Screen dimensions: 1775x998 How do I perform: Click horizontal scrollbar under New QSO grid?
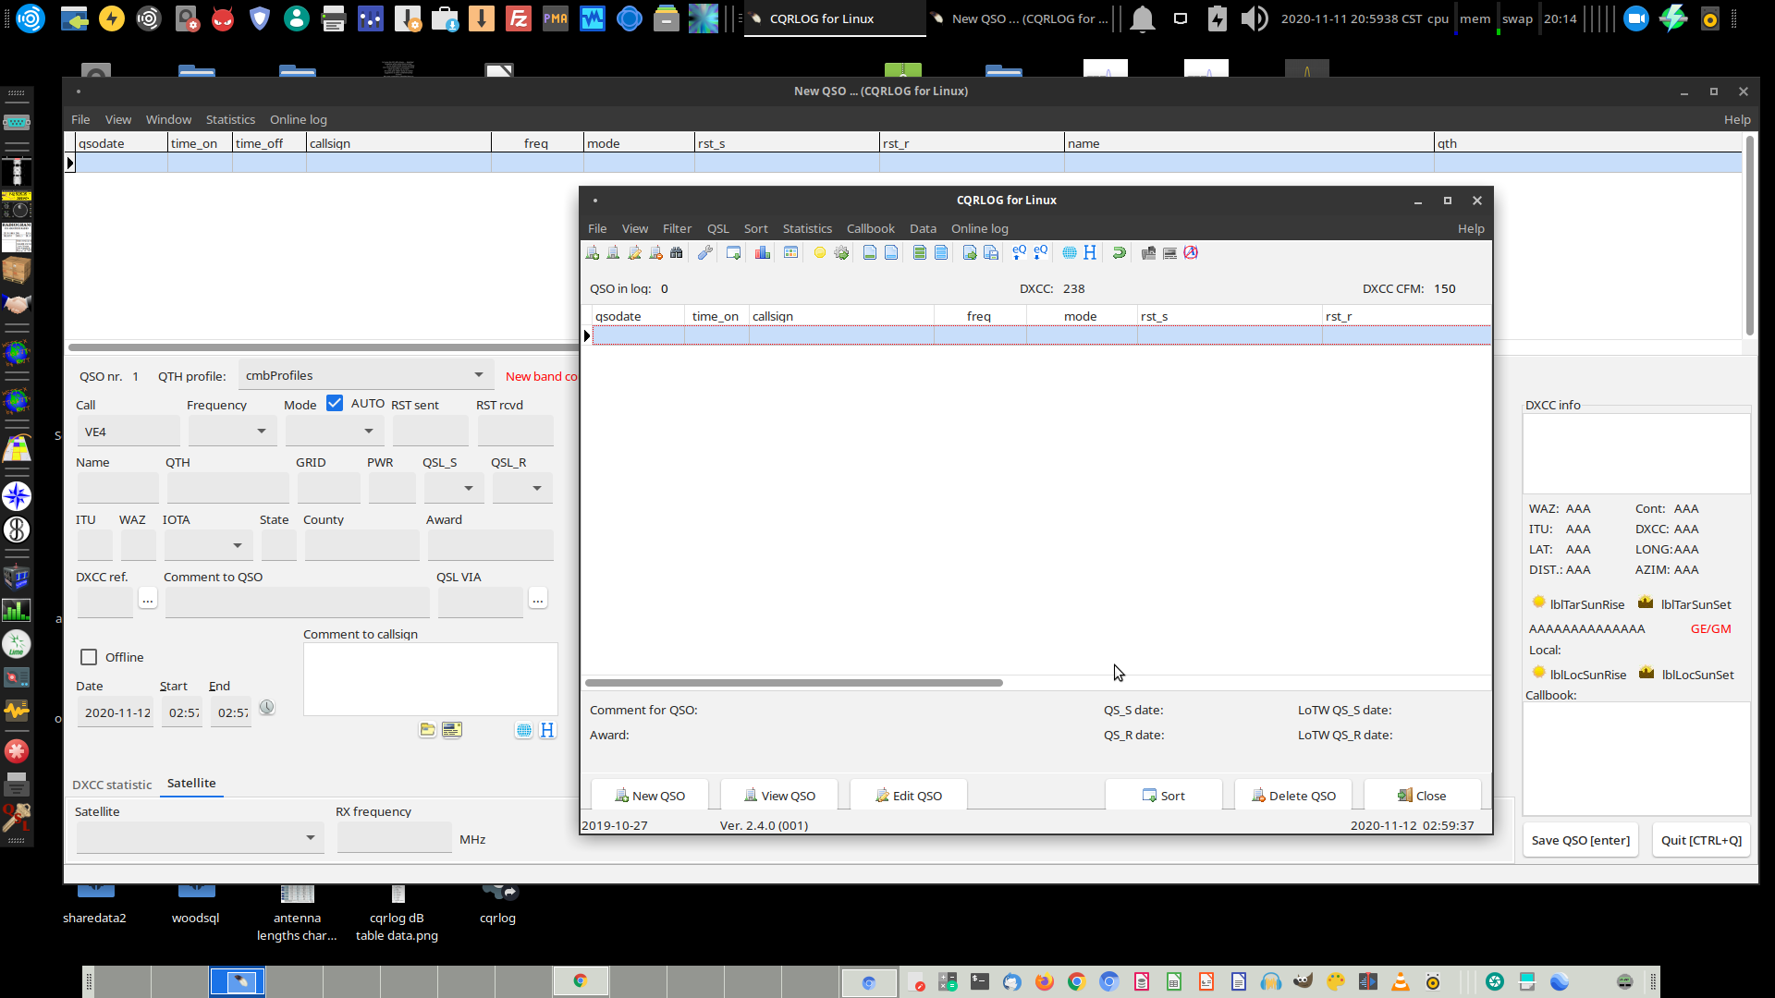(324, 348)
